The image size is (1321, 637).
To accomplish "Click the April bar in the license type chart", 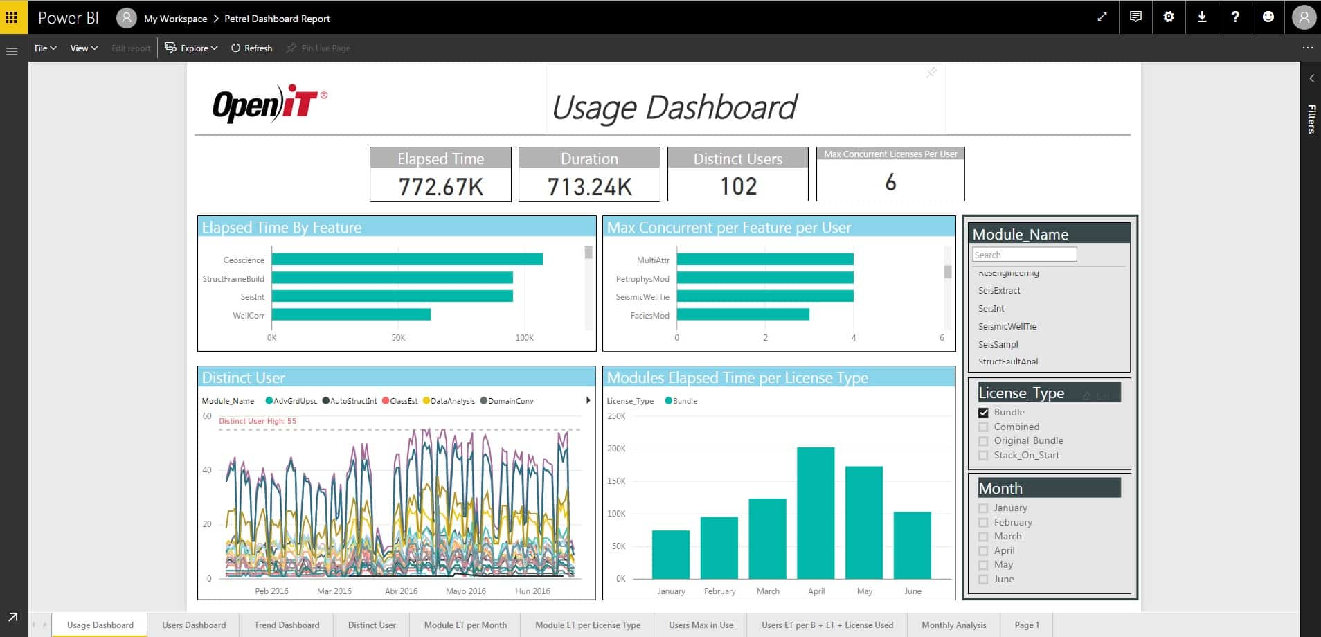I will click(816, 513).
